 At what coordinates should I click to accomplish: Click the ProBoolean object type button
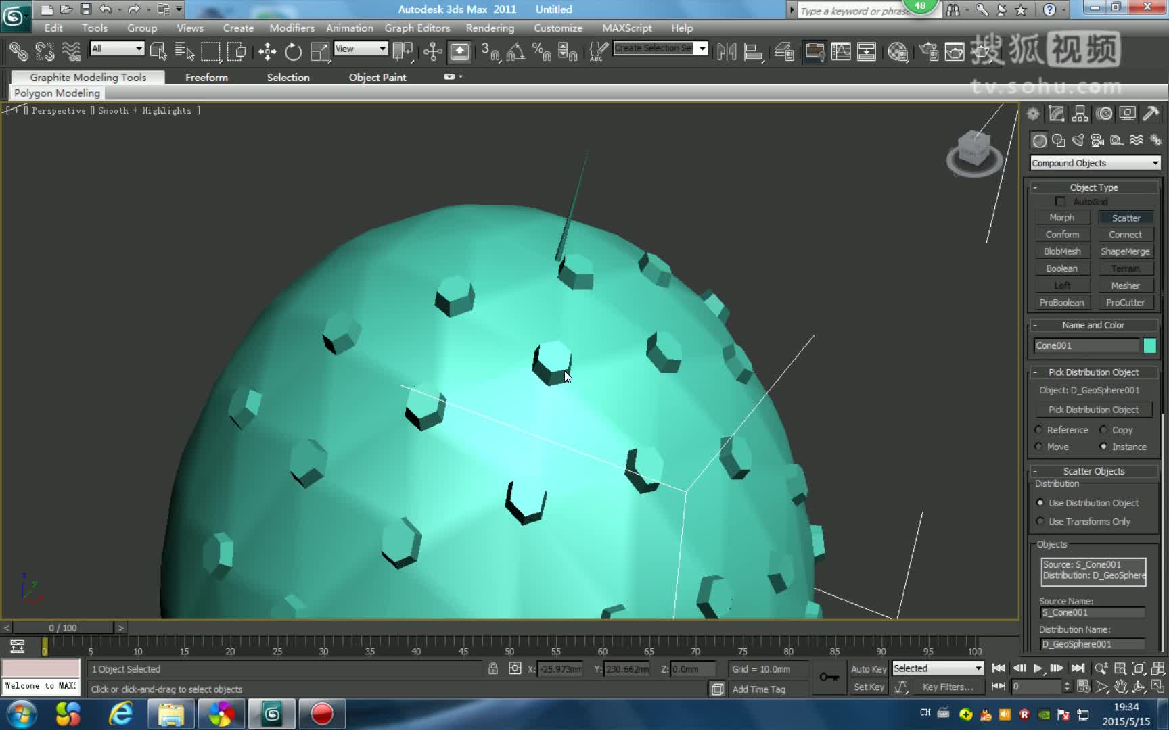click(1061, 303)
